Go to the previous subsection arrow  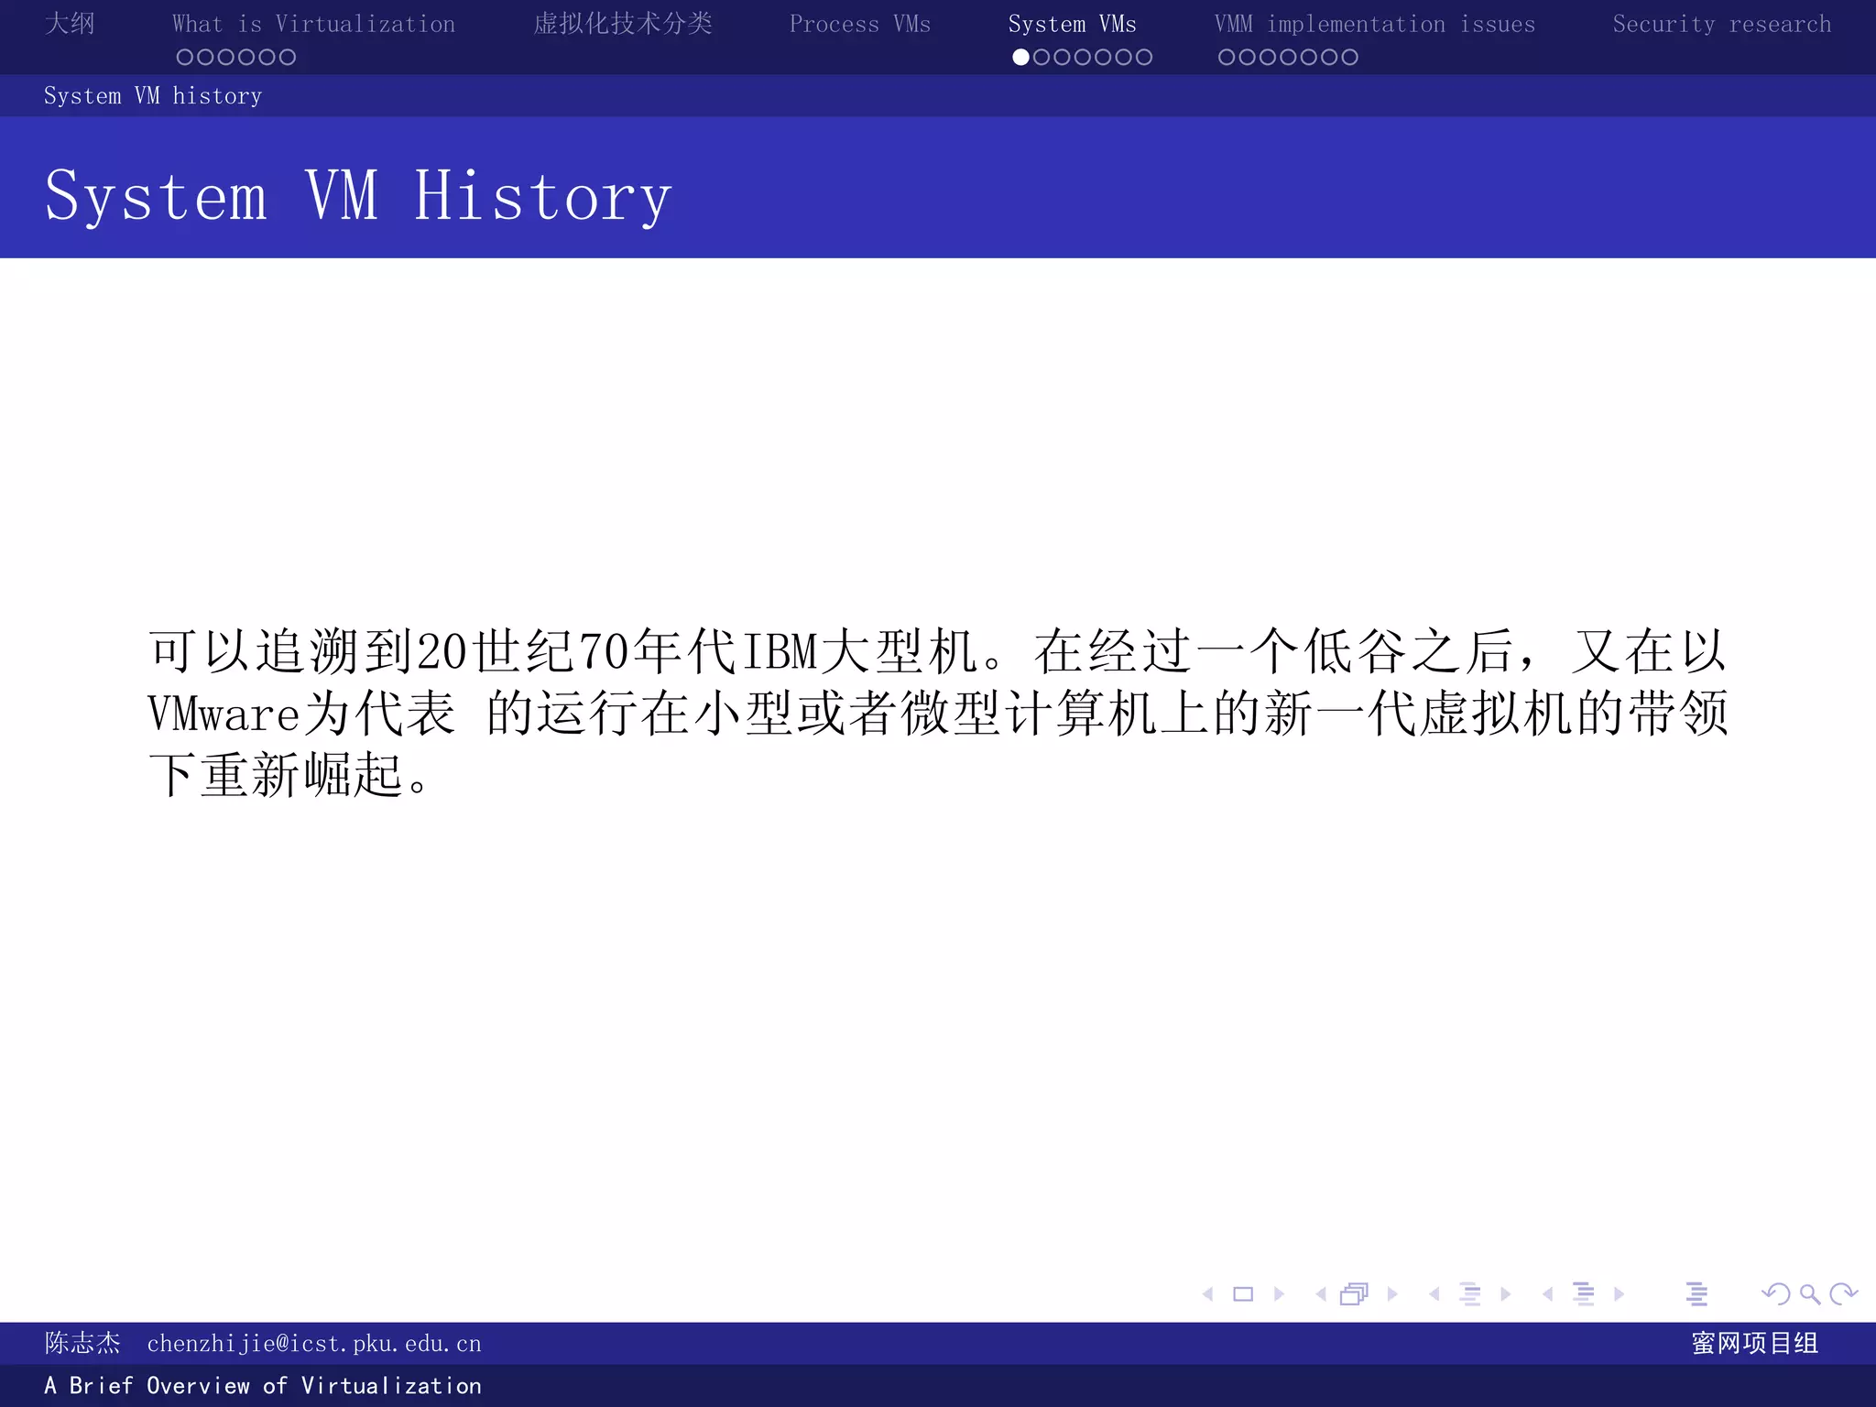(x=1434, y=1293)
